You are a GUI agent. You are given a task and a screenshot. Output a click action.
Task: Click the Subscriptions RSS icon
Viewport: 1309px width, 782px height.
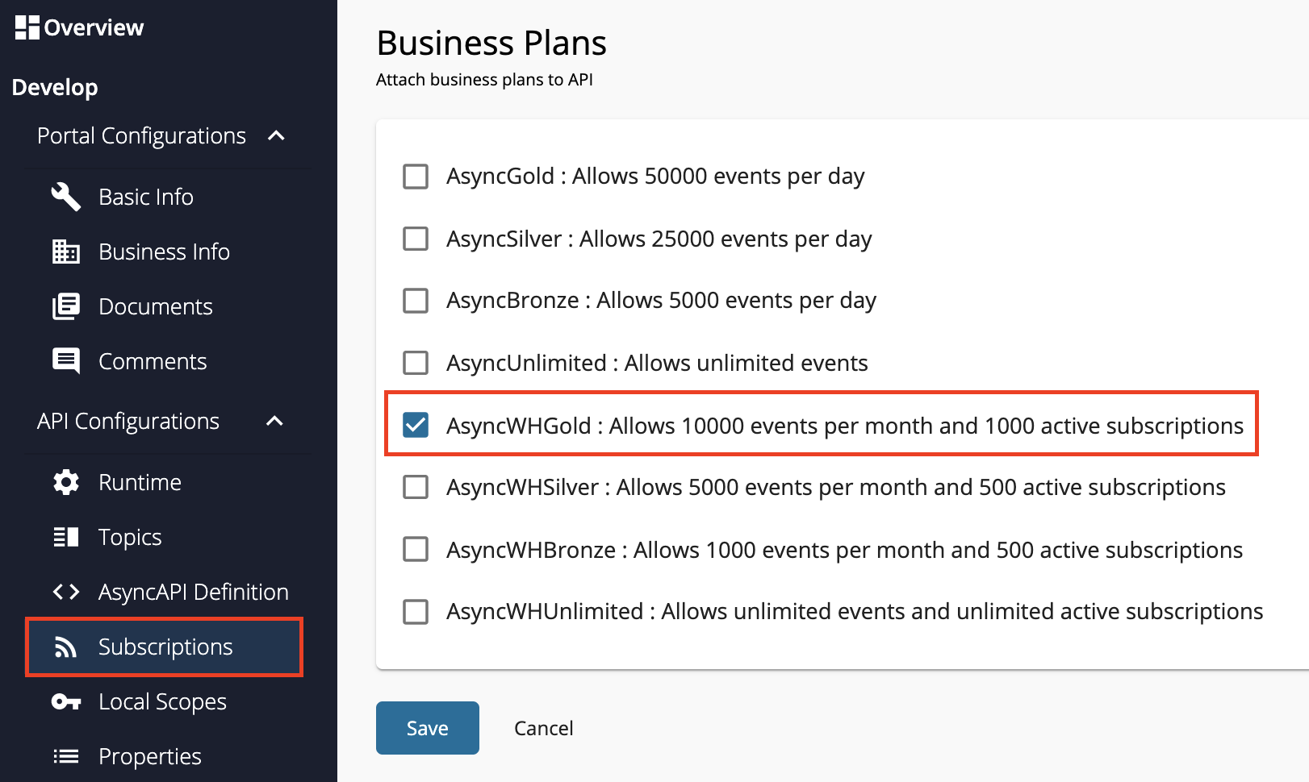point(65,647)
